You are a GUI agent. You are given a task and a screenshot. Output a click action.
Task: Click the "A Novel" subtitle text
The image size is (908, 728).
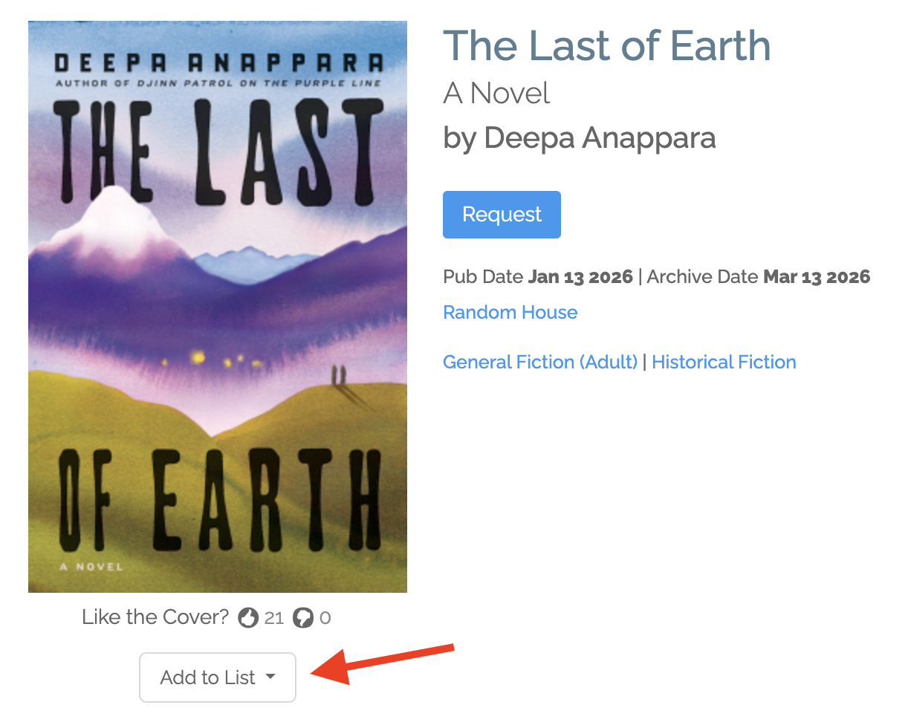(x=496, y=94)
